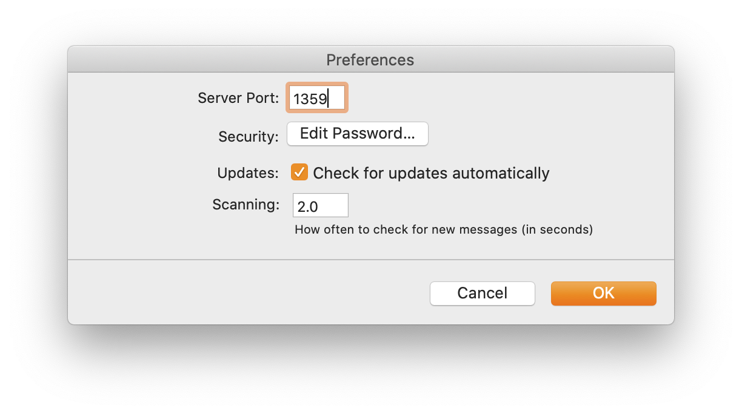Open the Edit Password dialog
Viewport: 742px width, 414px height.
[358, 134]
